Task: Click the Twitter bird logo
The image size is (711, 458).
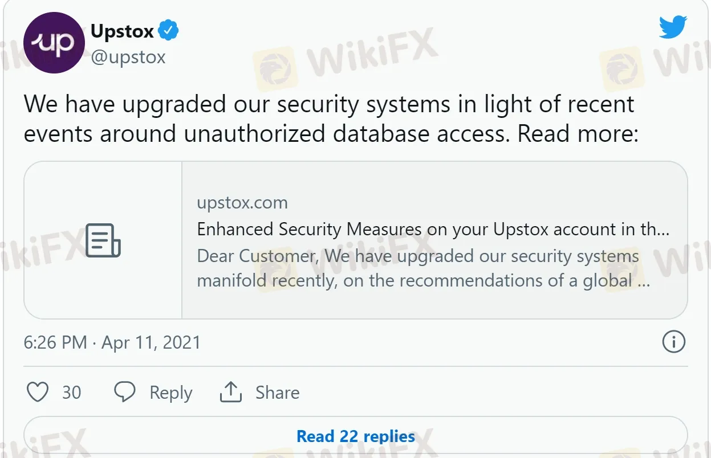Action: click(673, 27)
